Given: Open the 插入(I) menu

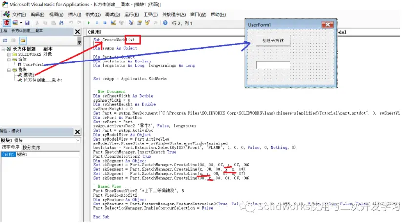Looking at the screenshot, I should 75,15.
